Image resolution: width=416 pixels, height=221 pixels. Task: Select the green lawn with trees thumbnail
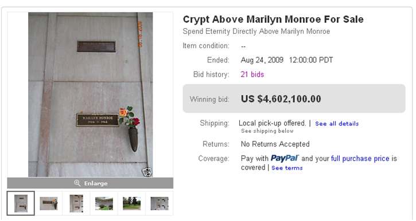tap(132, 203)
